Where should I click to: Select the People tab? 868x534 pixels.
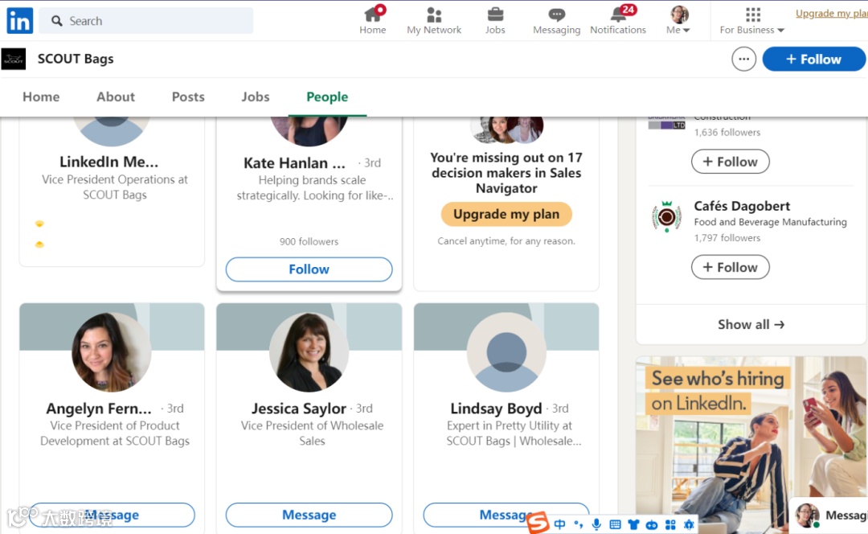(x=327, y=97)
